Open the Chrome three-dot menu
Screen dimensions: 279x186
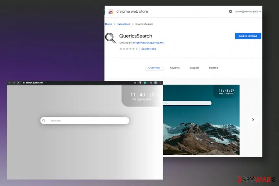(x=160, y=83)
